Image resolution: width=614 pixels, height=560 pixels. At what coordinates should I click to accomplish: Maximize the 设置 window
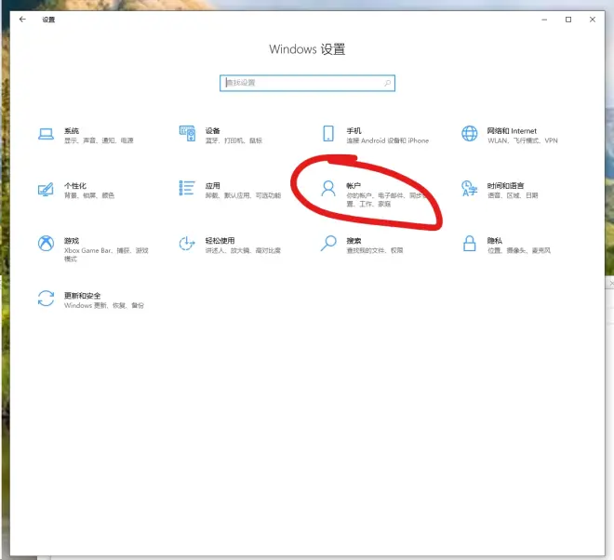point(568,20)
